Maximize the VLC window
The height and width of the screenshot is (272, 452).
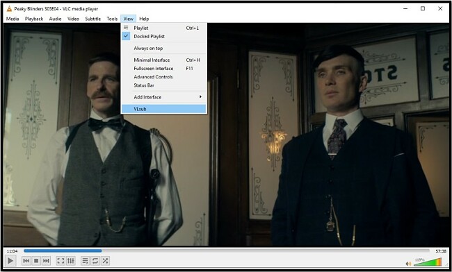pyautogui.click(x=423, y=8)
